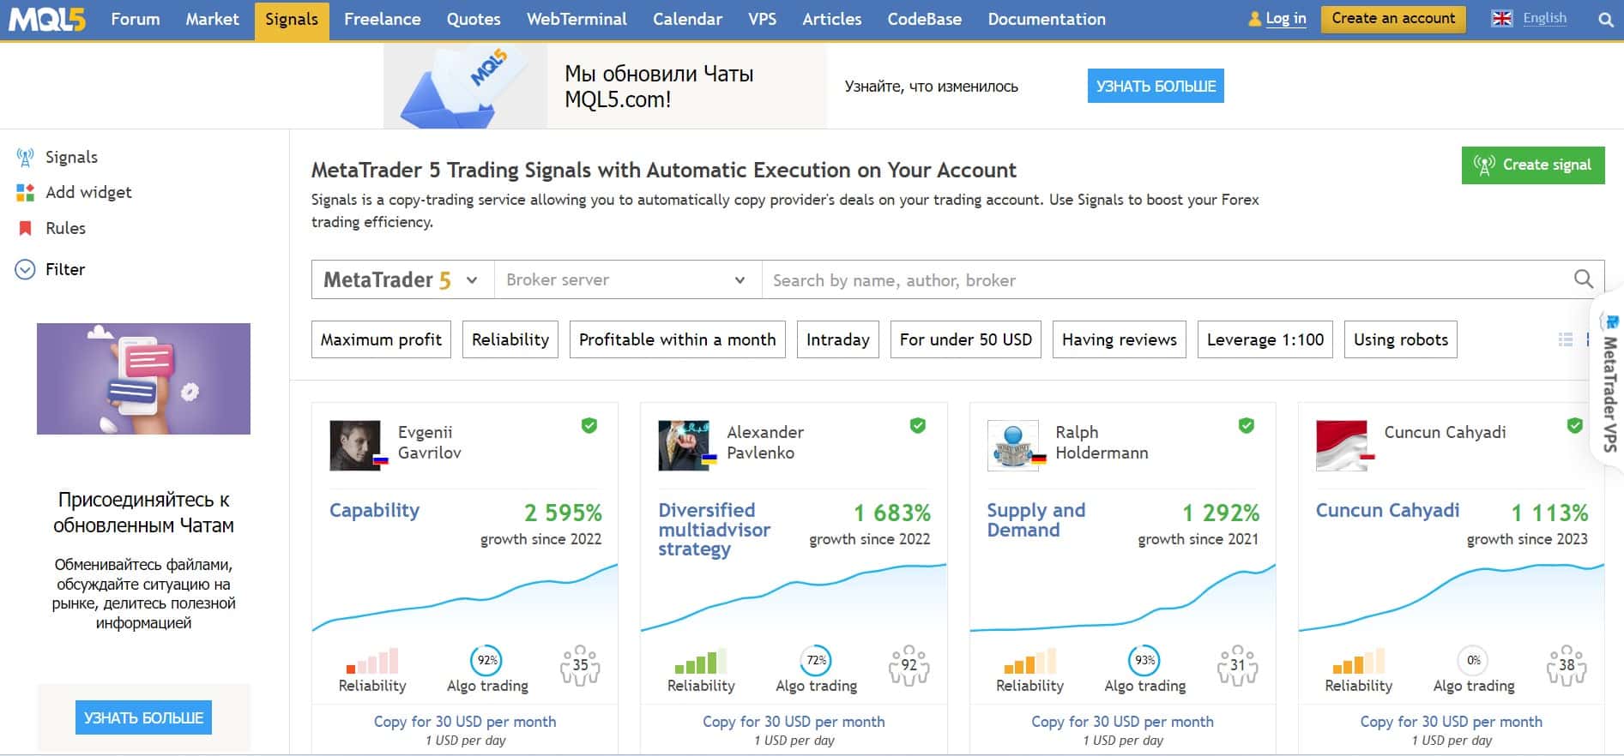The width and height of the screenshot is (1624, 756).
Task: Click the search magnifier in top navigation
Action: [1605, 19]
